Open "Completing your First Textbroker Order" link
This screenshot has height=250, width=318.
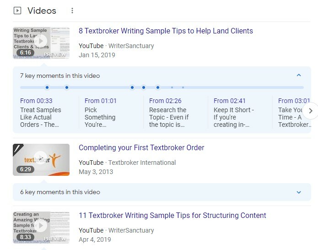click(x=141, y=147)
